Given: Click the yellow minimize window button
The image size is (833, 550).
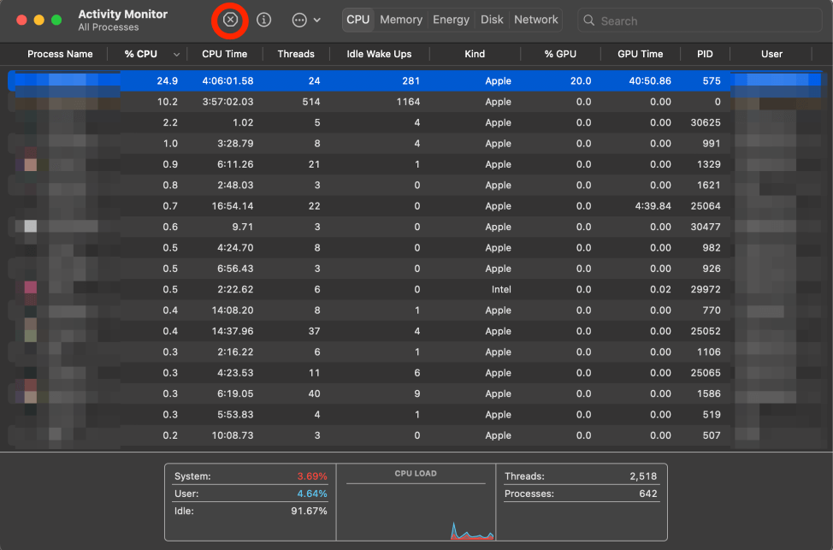Looking at the screenshot, I should [x=39, y=20].
